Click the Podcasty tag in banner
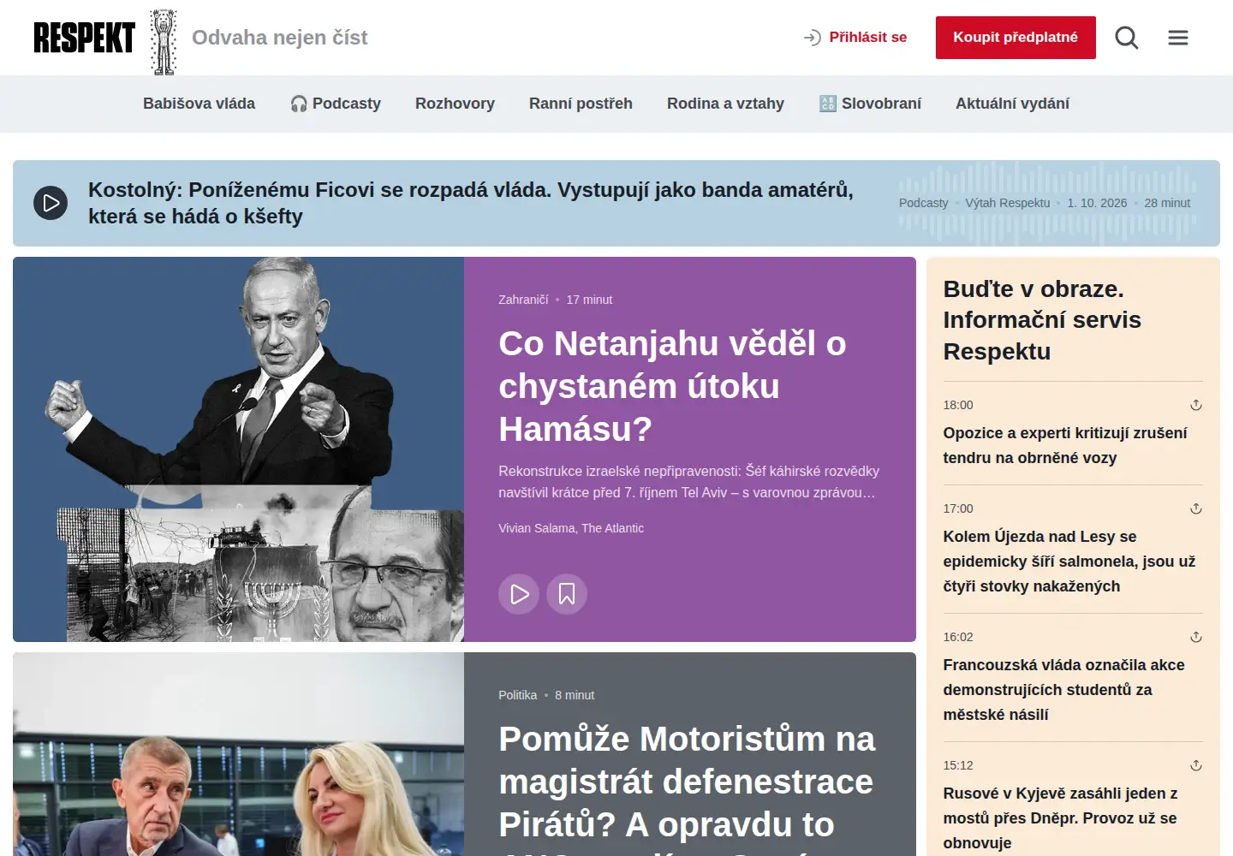The image size is (1233, 856). coord(923,203)
